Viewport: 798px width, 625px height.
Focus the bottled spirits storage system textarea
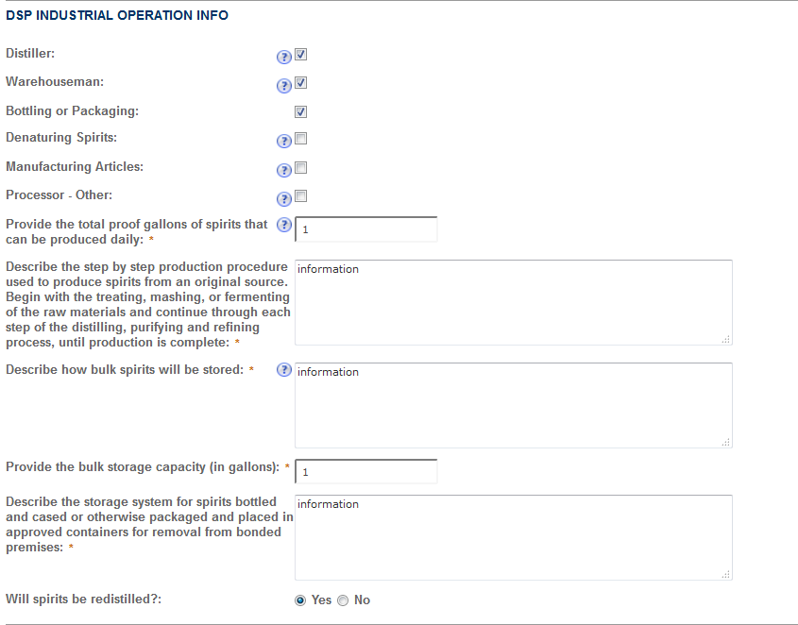513,537
